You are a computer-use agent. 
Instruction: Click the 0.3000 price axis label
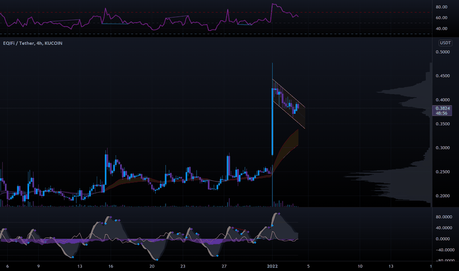click(x=443, y=148)
